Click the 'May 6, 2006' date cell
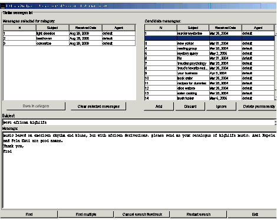 [x=225, y=98]
